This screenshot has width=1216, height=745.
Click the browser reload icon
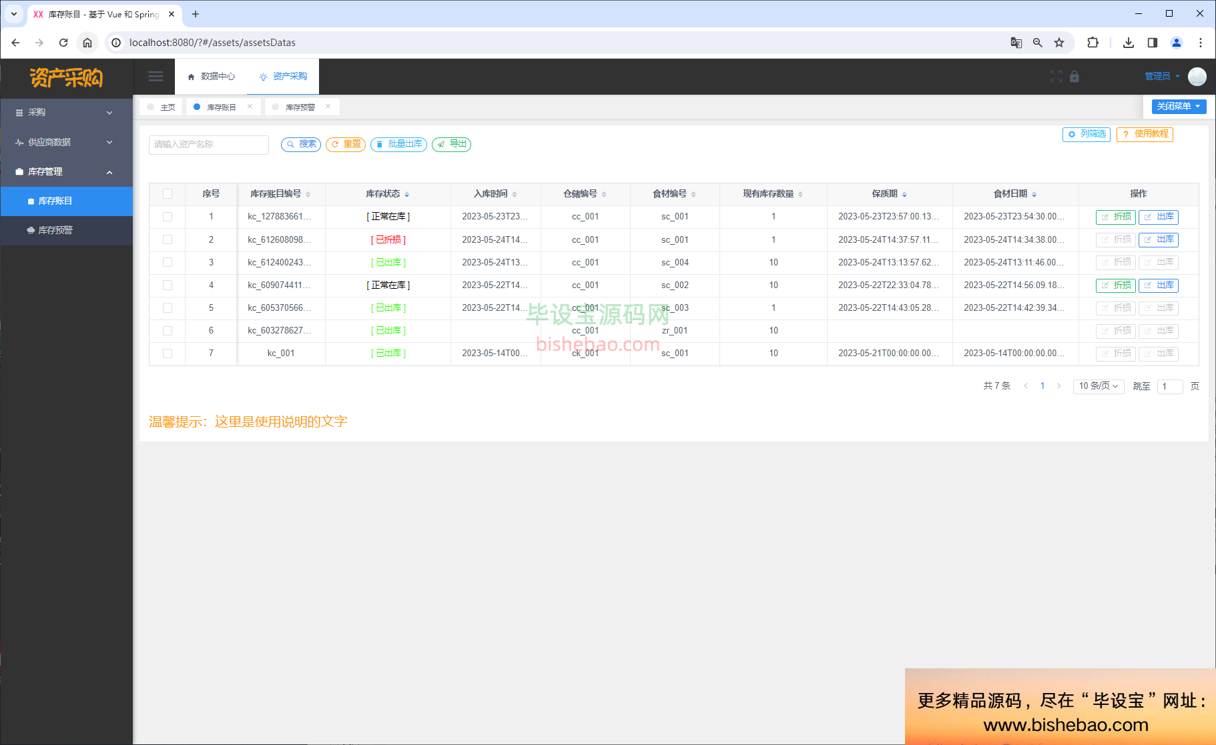(63, 43)
